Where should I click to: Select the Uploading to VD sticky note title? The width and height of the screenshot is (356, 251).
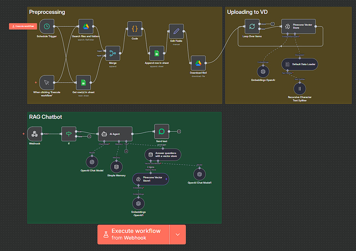pos(247,12)
